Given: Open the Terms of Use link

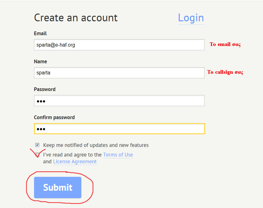Looking at the screenshot, I should (118, 155).
